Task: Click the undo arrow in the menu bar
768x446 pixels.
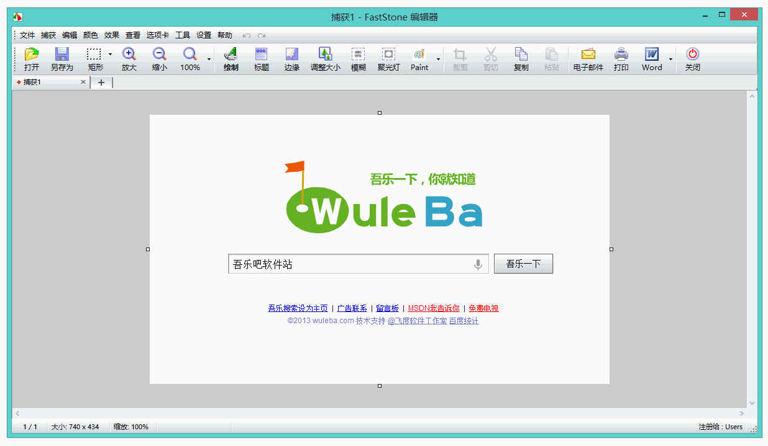Action: click(x=247, y=35)
